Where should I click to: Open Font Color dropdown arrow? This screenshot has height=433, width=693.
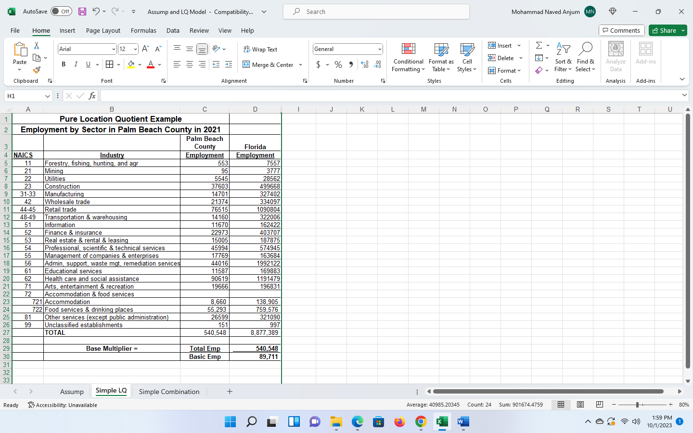(x=159, y=64)
